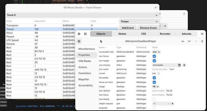The width and height of the screenshot is (207, 111).
Task: Select the Transpose event row
Action: [x=62, y=25]
